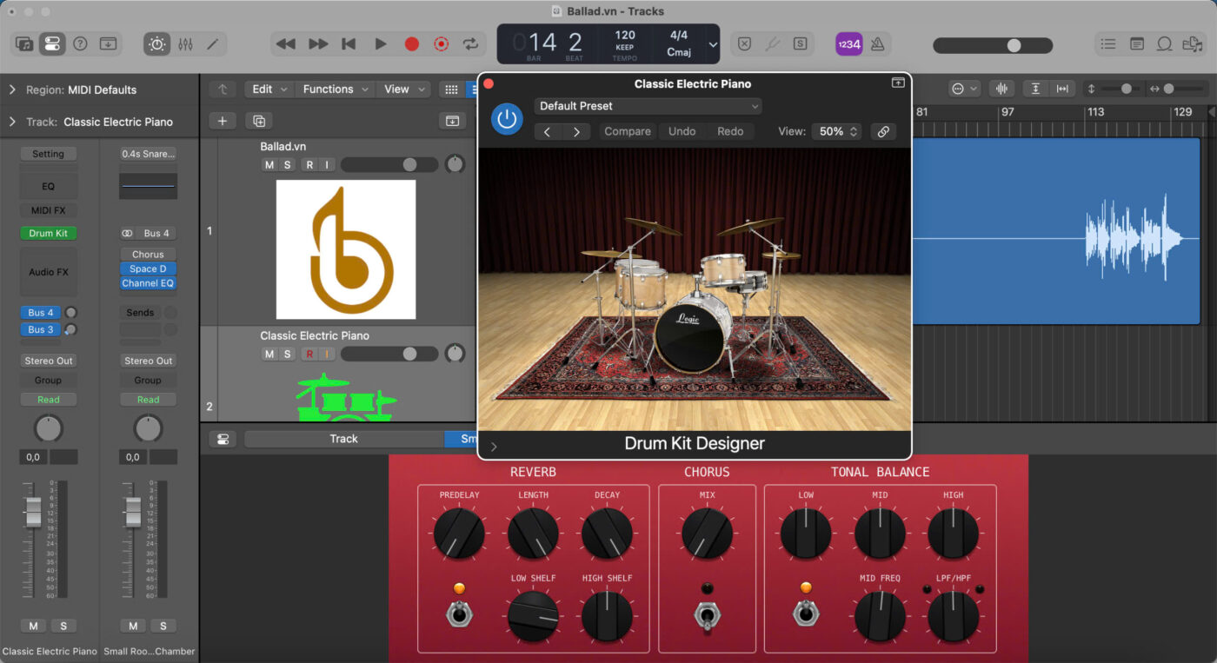Viewport: 1217px width, 663px height.
Task: Open the Default Preset dropdown
Action: (648, 106)
